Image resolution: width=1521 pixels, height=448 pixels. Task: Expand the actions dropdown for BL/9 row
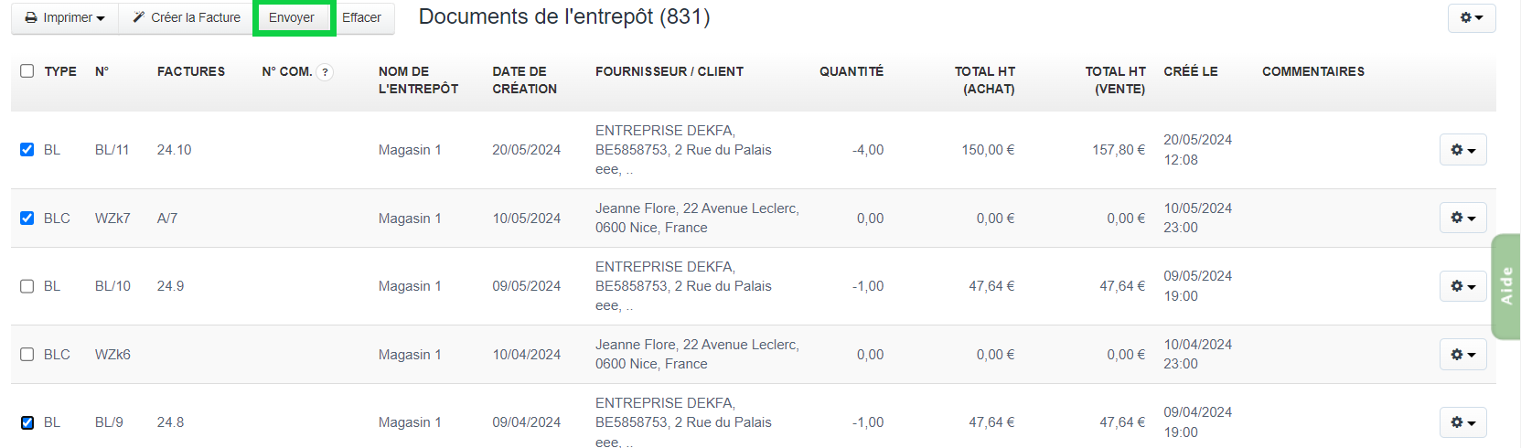(1462, 422)
